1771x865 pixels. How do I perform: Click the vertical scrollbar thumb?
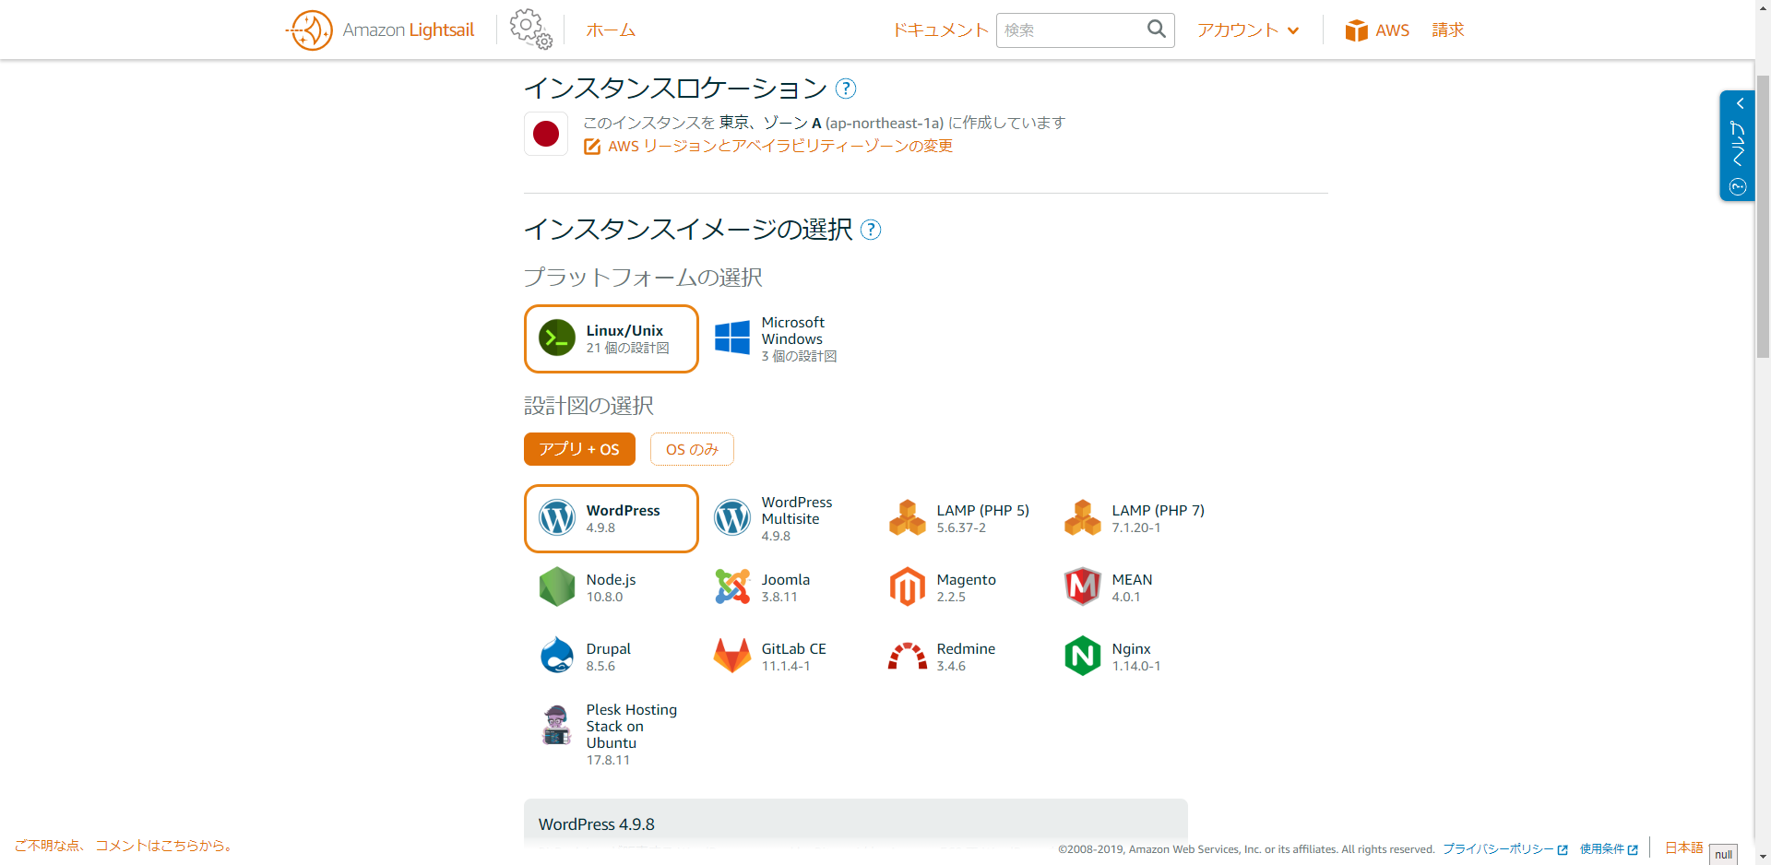1763,217
